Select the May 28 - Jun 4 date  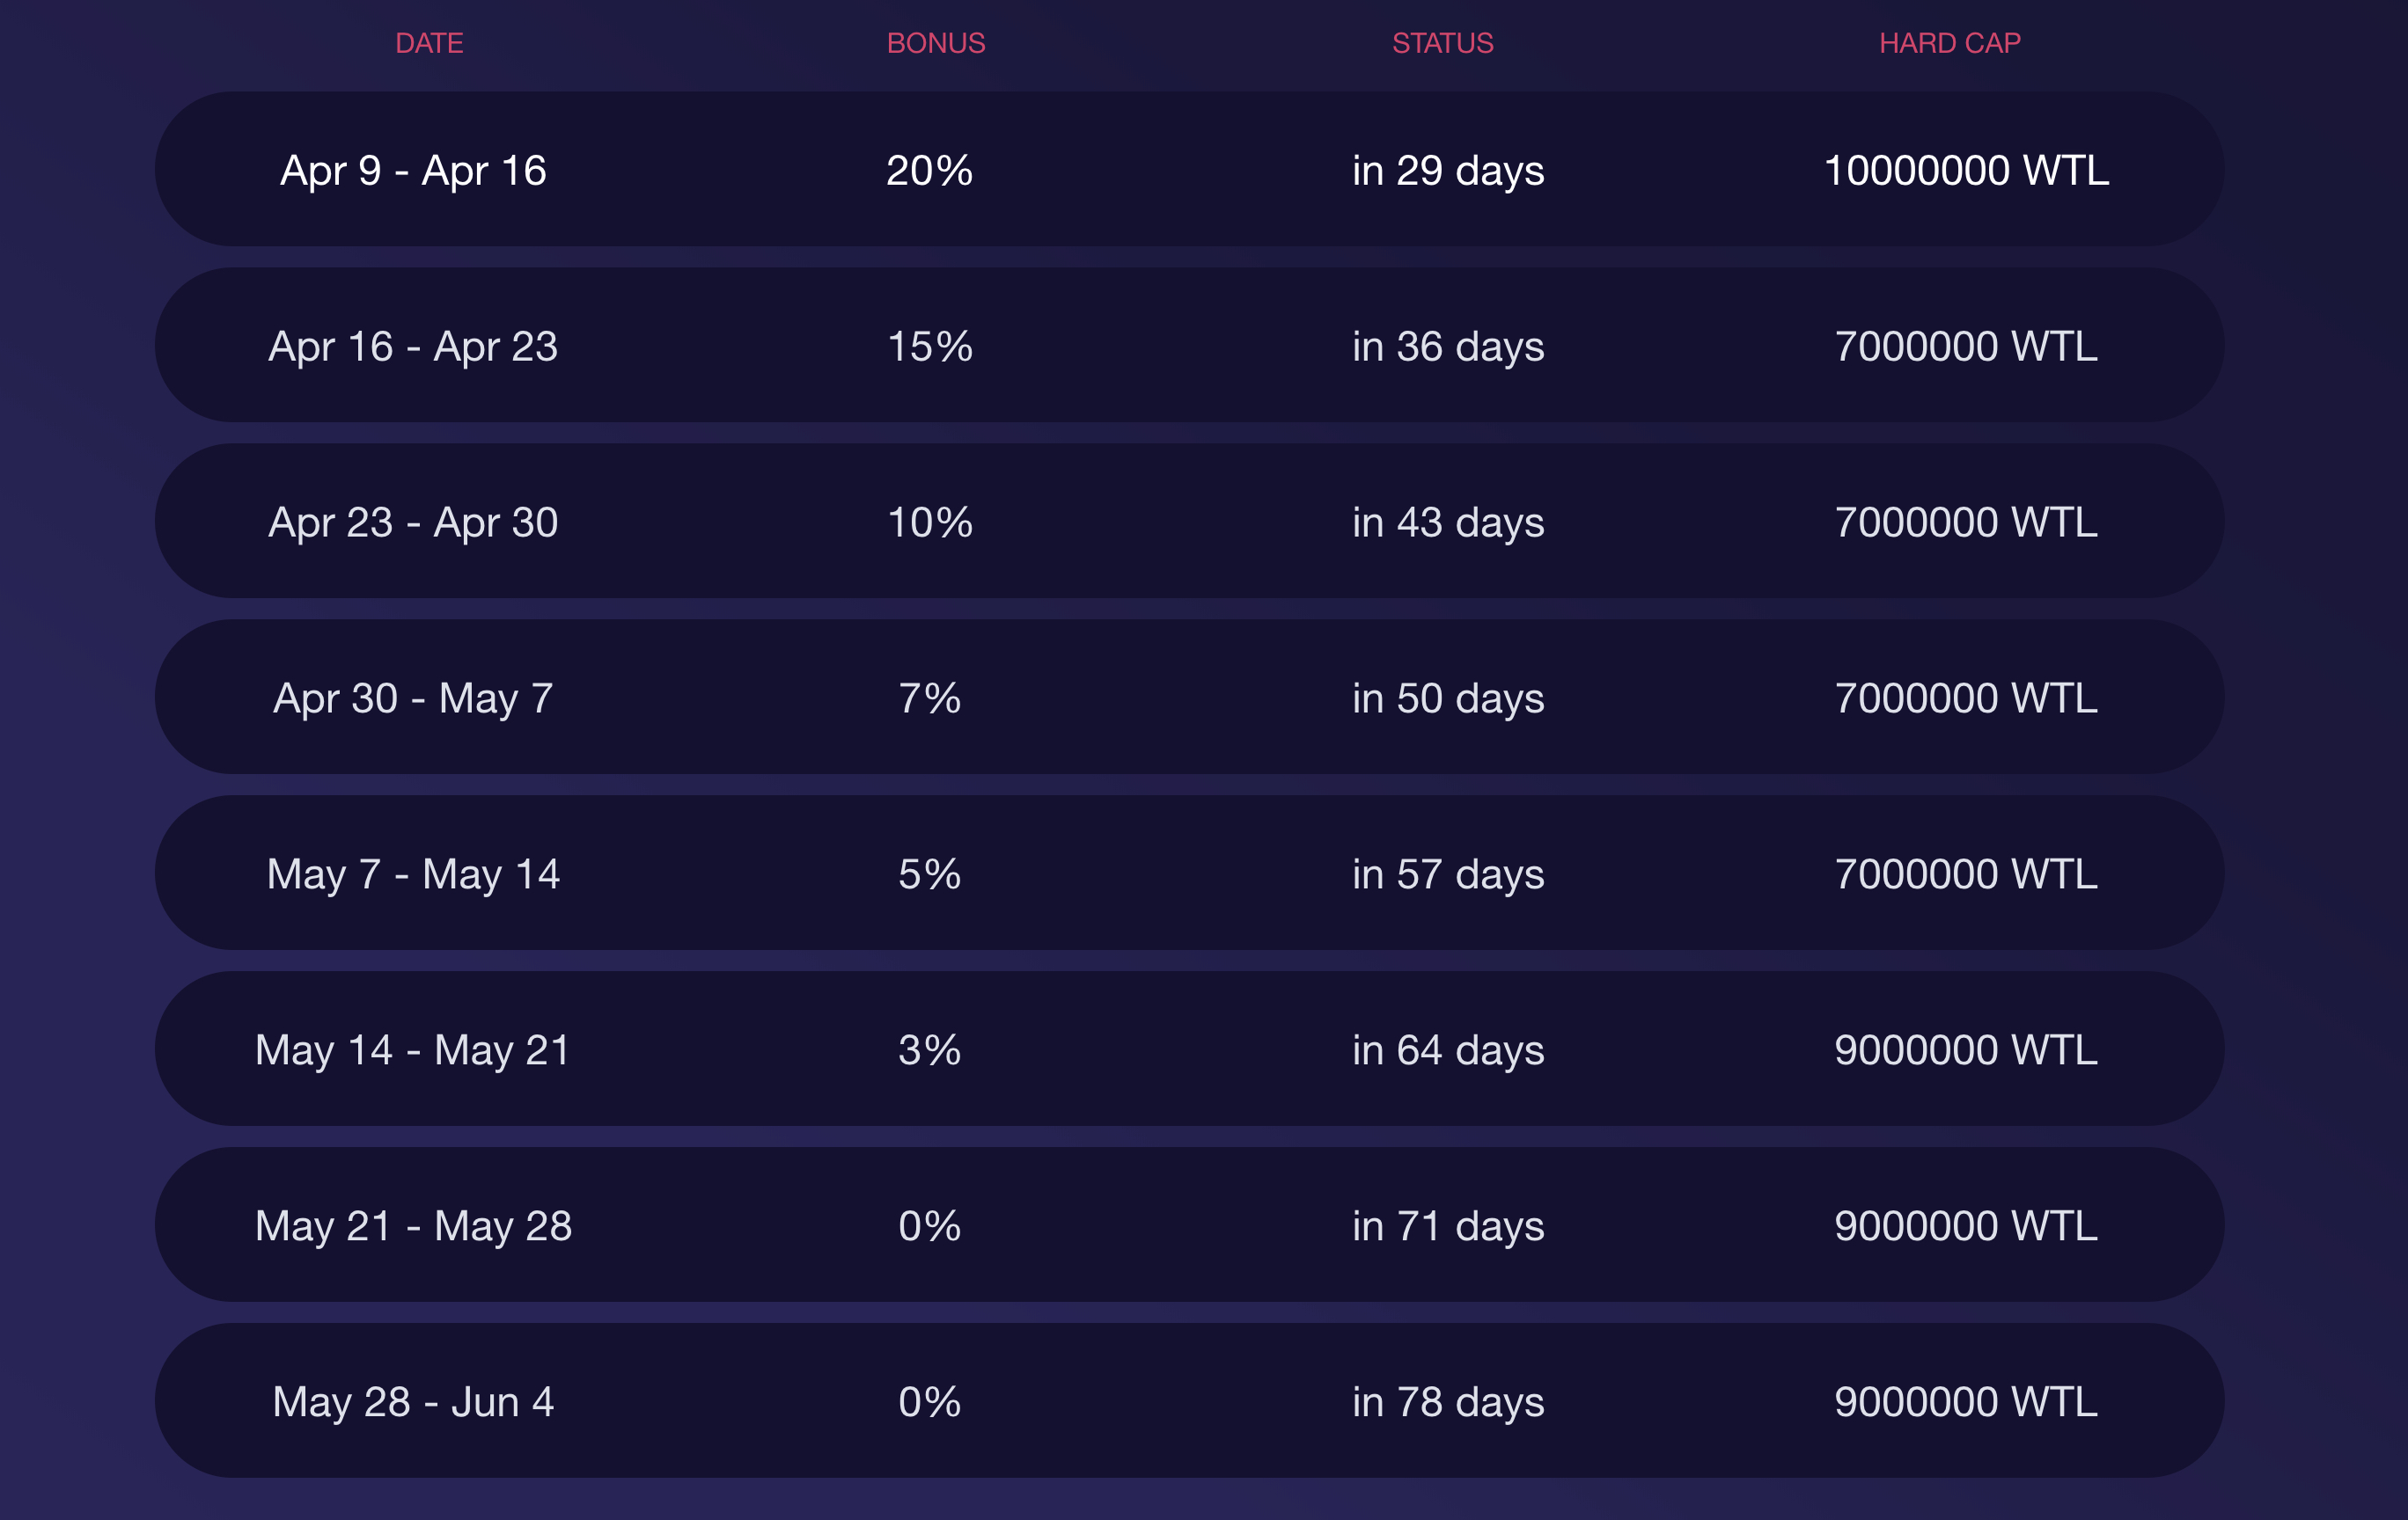[x=413, y=1402]
